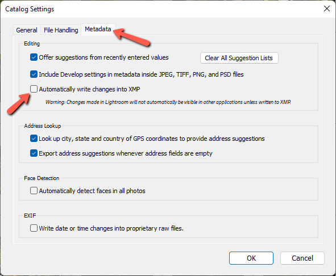Uncheck Export address suggestions when fields empty

[x=34, y=153]
